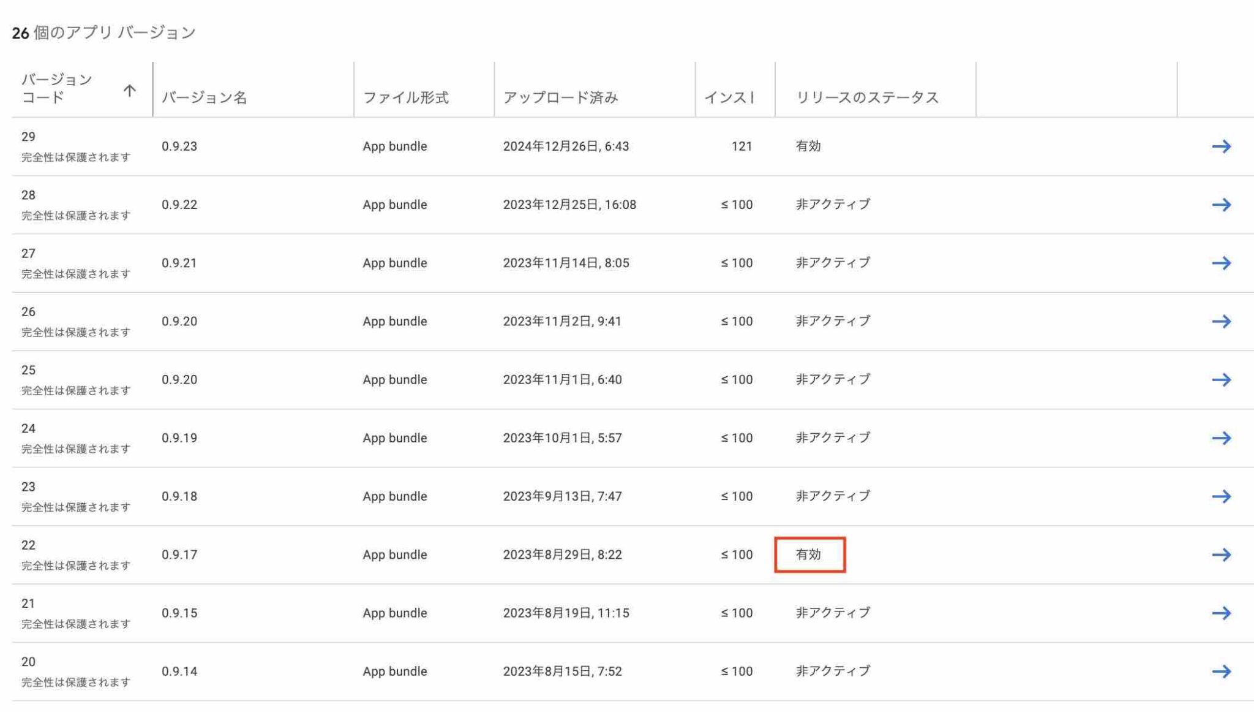Open details arrow for version 0.9.21
The image size is (1254, 712).
coord(1221,263)
